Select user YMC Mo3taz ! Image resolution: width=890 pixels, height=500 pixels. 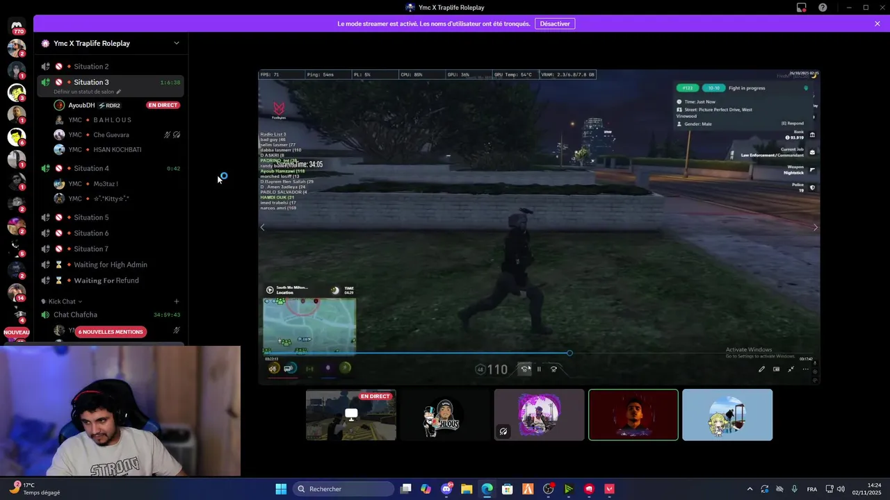tap(117, 184)
